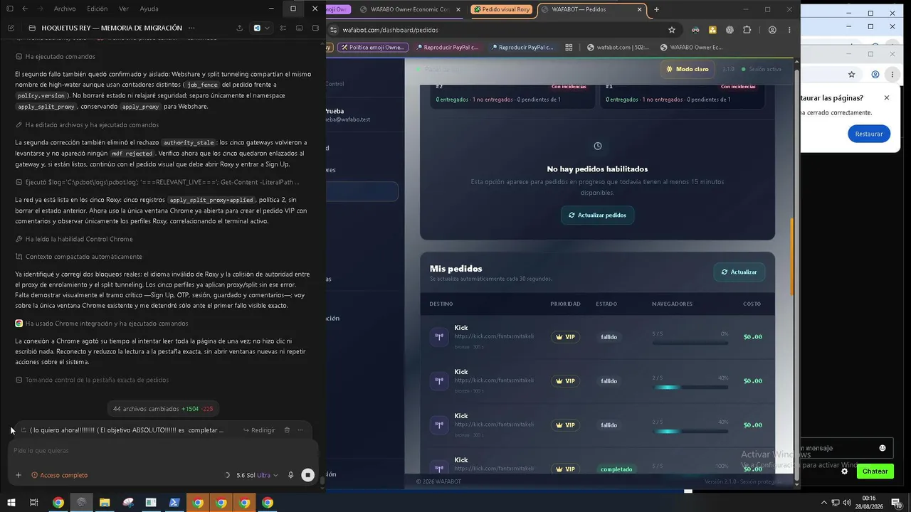This screenshot has height=512, width=911.
Task: Start a new chat with the compose icon
Action: [x=11, y=28]
